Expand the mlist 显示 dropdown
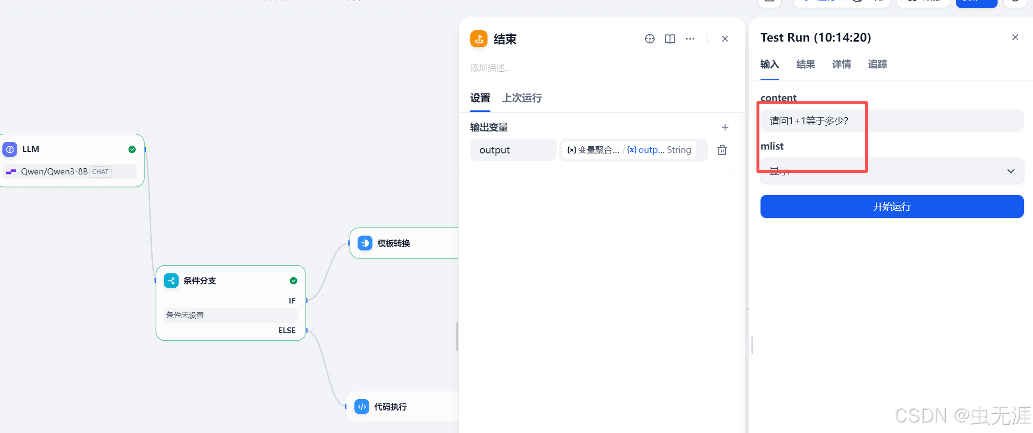Image resolution: width=1033 pixels, height=433 pixels. click(1010, 171)
